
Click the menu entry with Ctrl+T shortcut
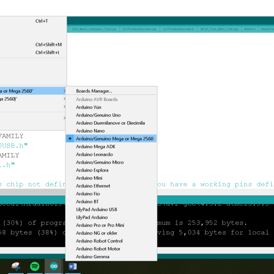click(33, 21)
